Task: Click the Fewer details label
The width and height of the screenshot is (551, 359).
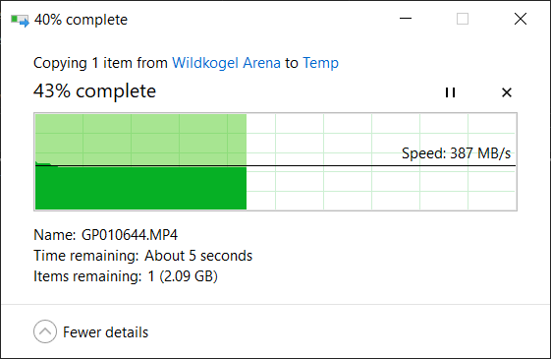Action: pyautogui.click(x=105, y=332)
